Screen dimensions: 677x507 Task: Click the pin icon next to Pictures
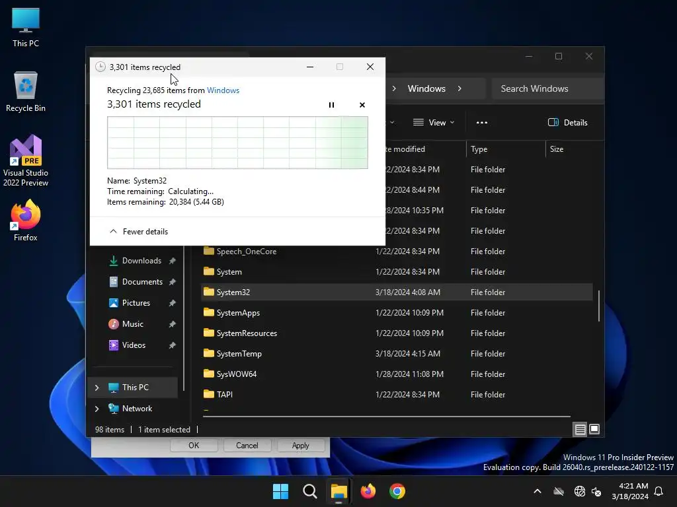(173, 303)
